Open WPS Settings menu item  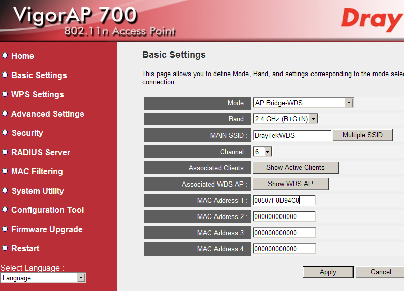coord(38,94)
